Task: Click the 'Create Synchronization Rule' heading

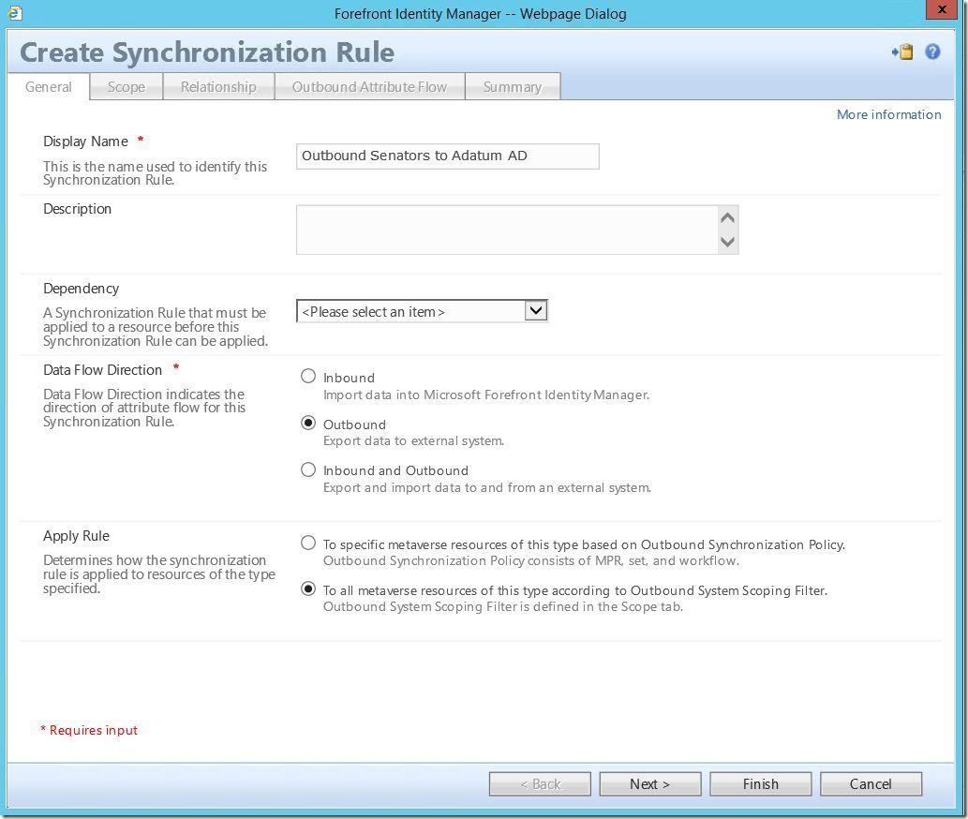Action: (x=207, y=52)
